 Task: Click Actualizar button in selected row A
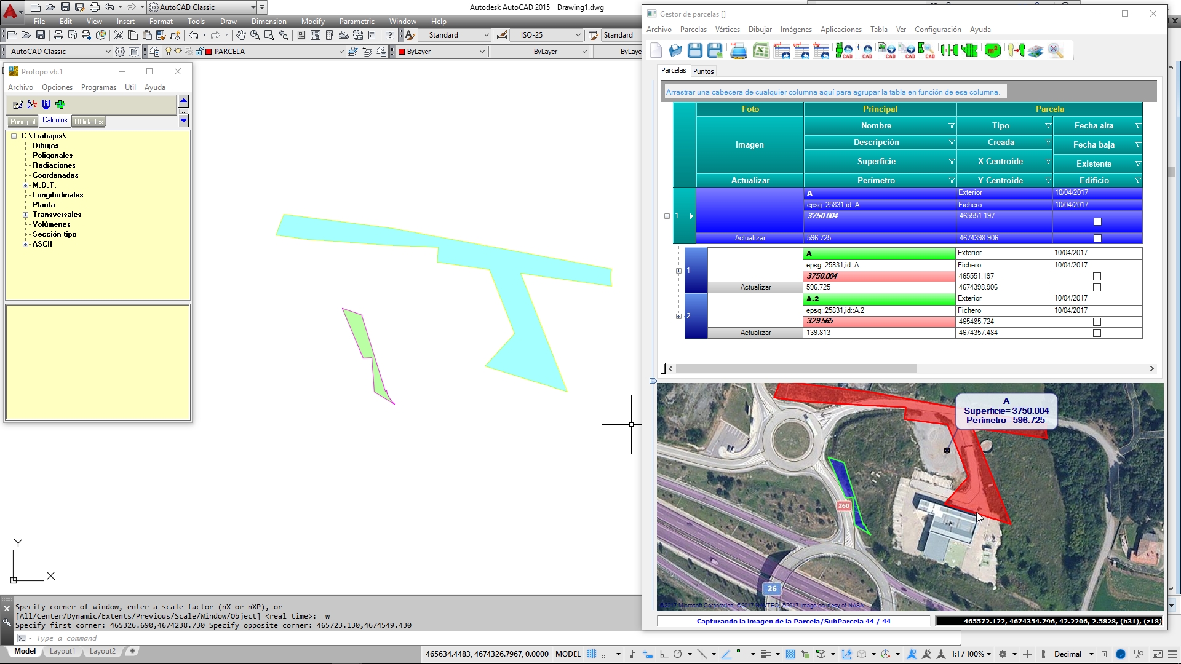(x=750, y=238)
